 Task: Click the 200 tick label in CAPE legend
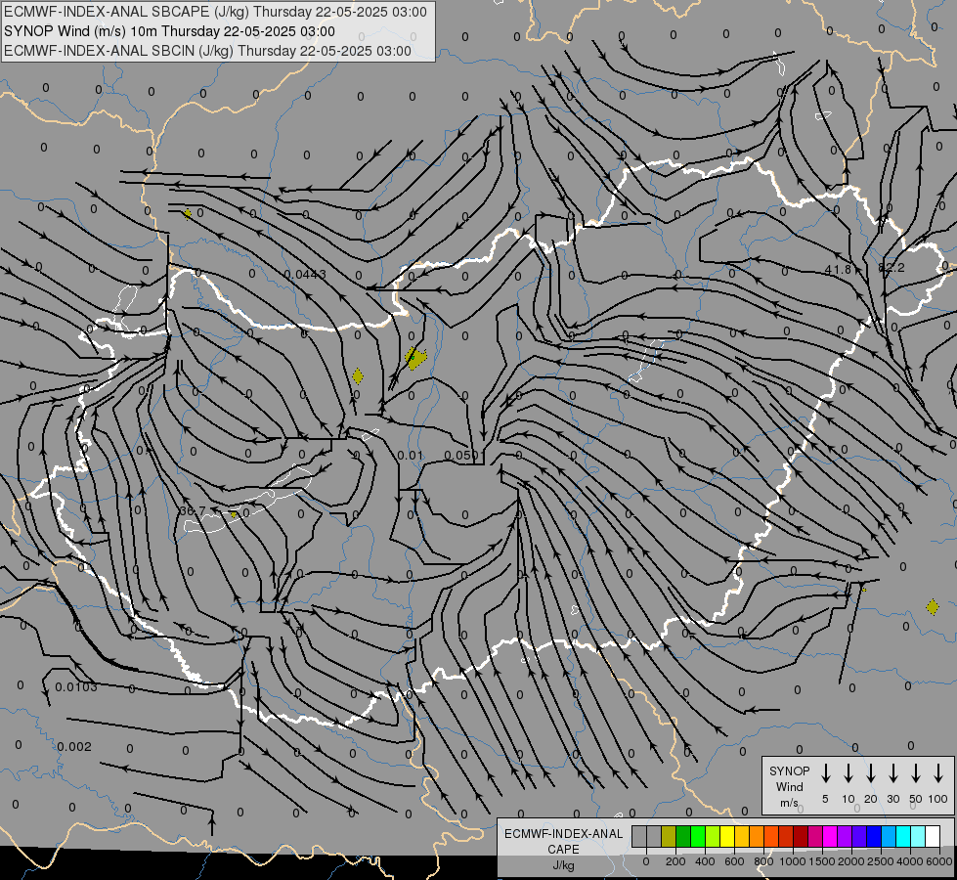(675, 861)
